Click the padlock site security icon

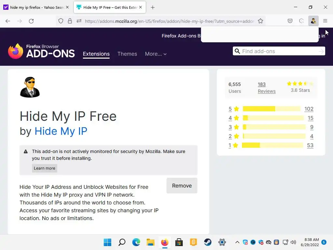(70, 21)
